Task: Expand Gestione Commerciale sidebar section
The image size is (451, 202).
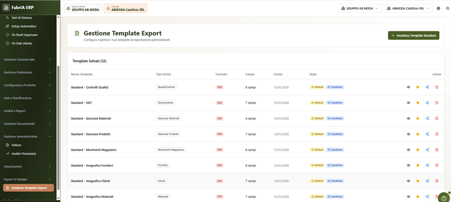Action: [x=27, y=60]
